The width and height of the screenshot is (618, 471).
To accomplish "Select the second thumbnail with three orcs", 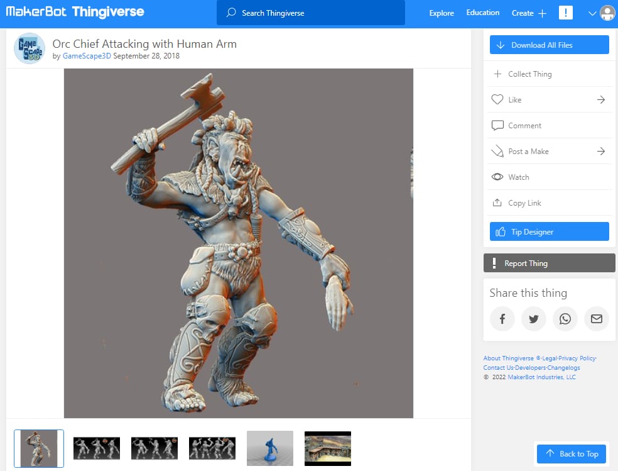I will [97, 448].
